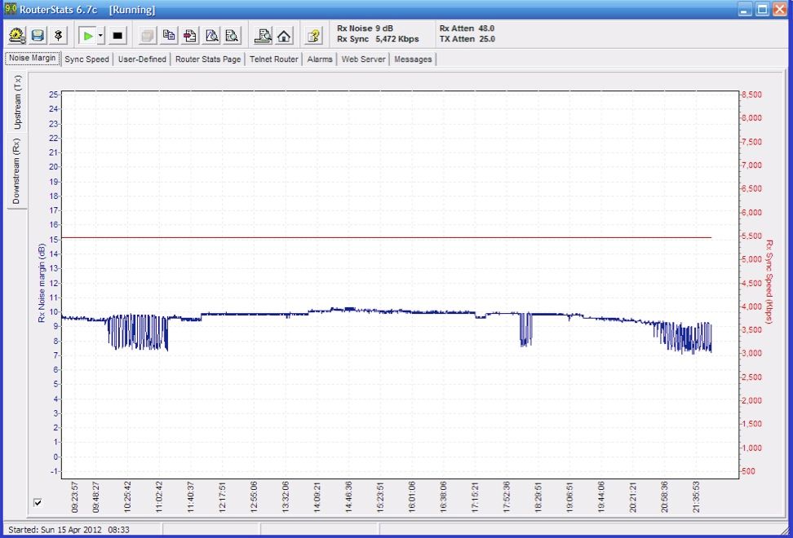Viewport: 793px width, 538px height.
Task: Select the Noise Margin tab
Action: (x=33, y=58)
